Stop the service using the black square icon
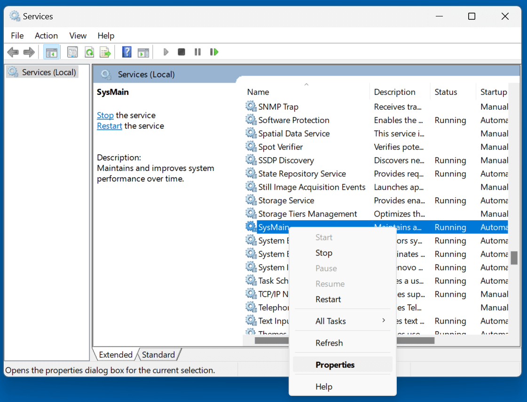This screenshot has height=402, width=527. [181, 52]
